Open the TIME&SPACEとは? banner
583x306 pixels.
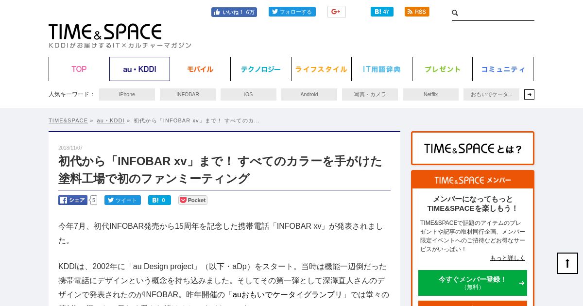coord(473,148)
